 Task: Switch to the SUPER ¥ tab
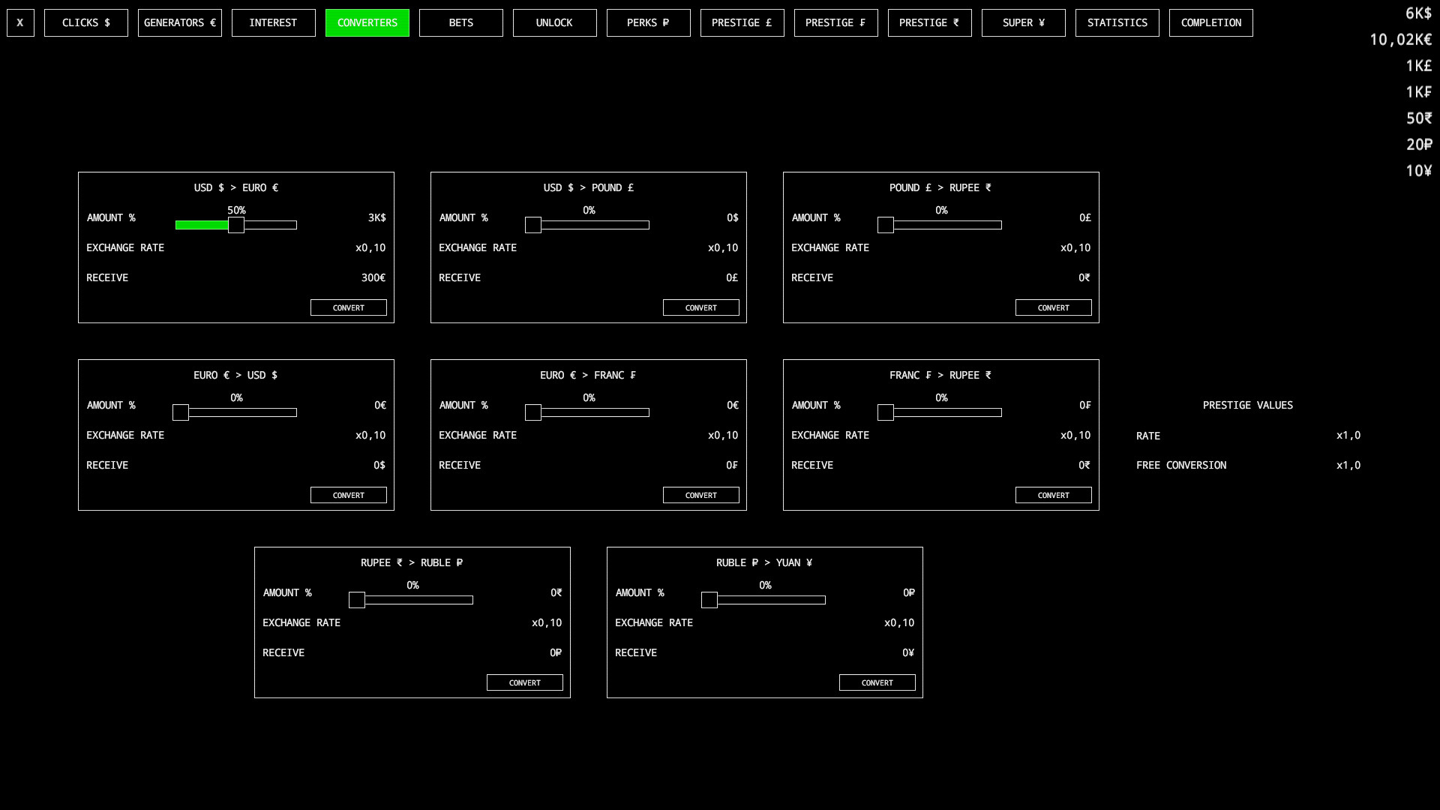coord(1023,22)
